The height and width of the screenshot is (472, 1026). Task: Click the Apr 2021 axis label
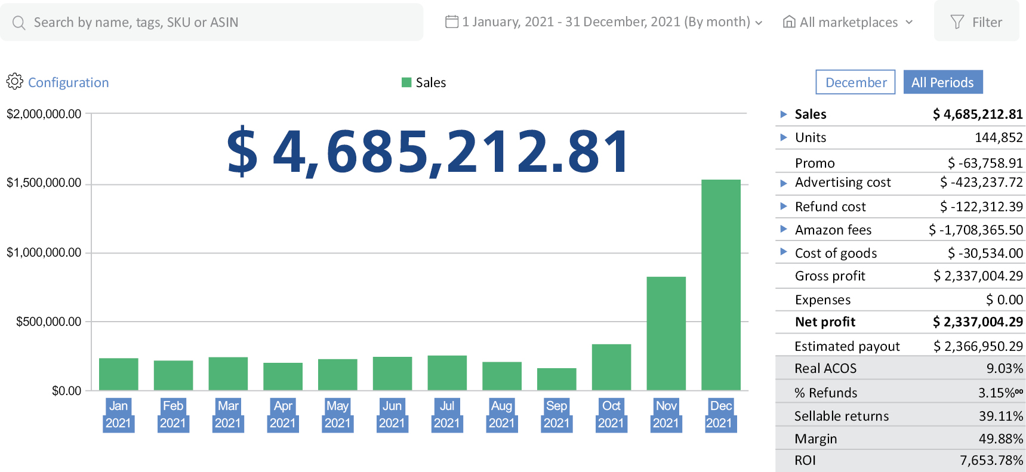tap(283, 415)
